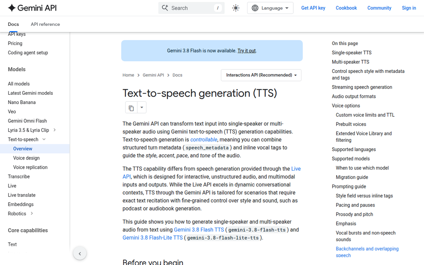Jump to Audio output formats

(354, 96)
